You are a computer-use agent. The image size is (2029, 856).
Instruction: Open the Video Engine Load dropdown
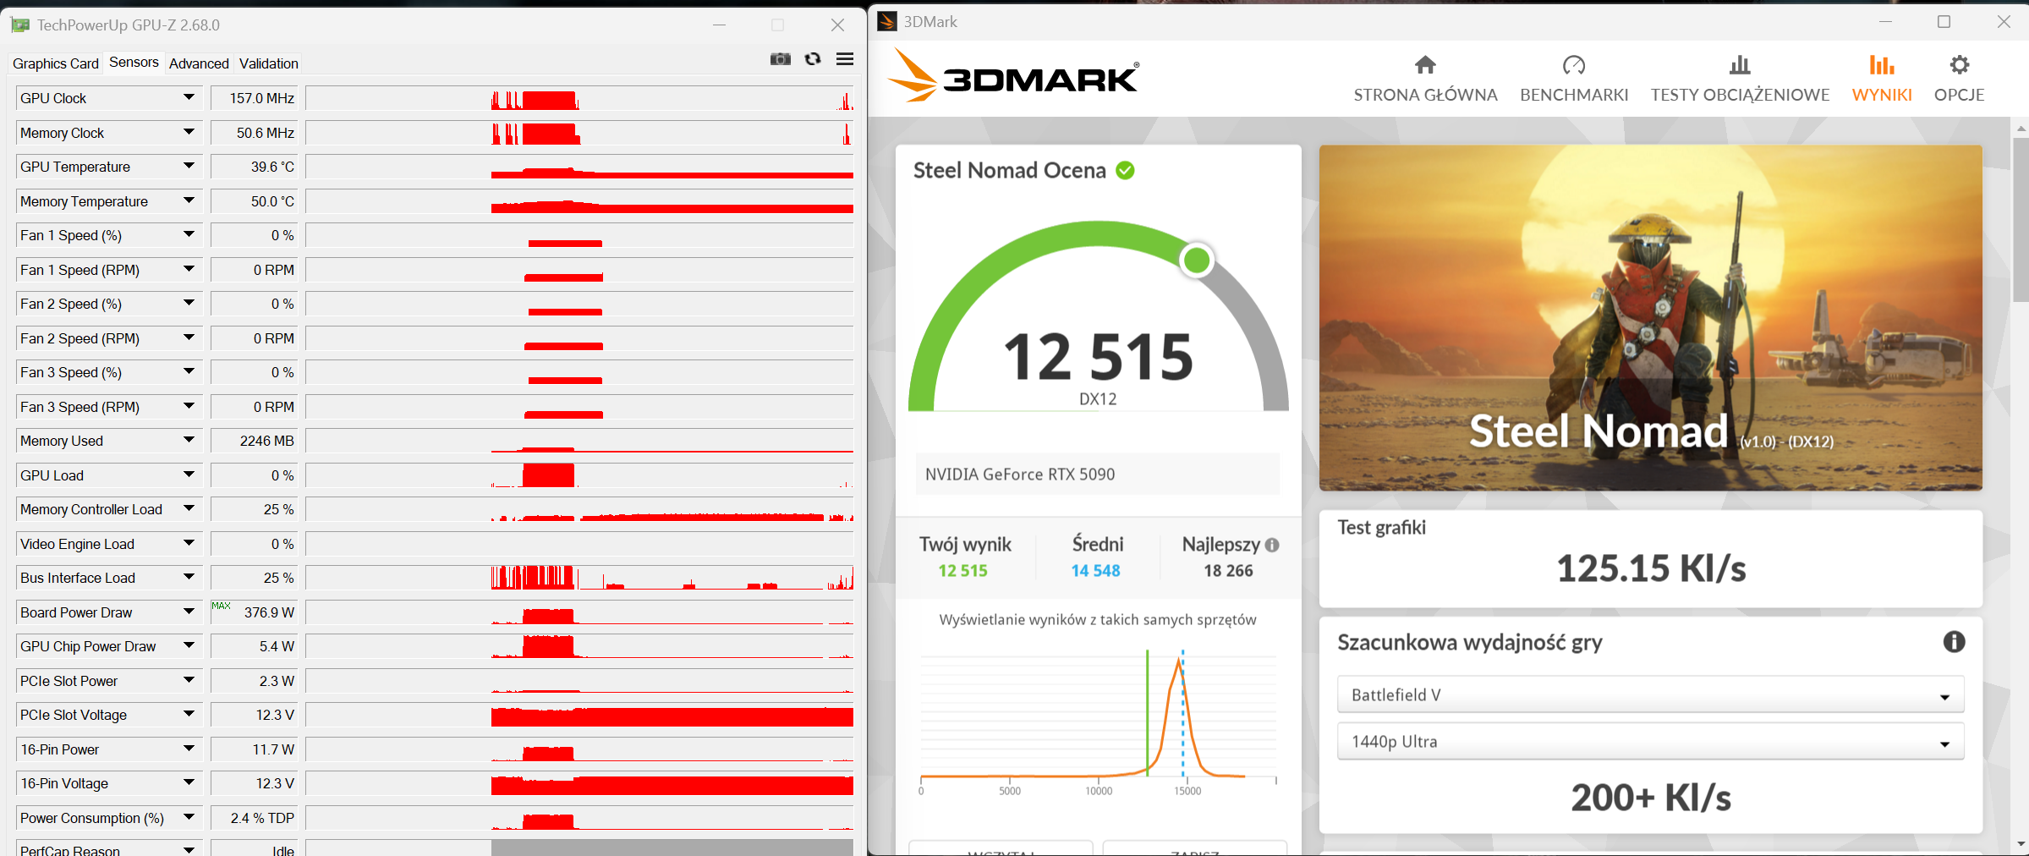(189, 544)
